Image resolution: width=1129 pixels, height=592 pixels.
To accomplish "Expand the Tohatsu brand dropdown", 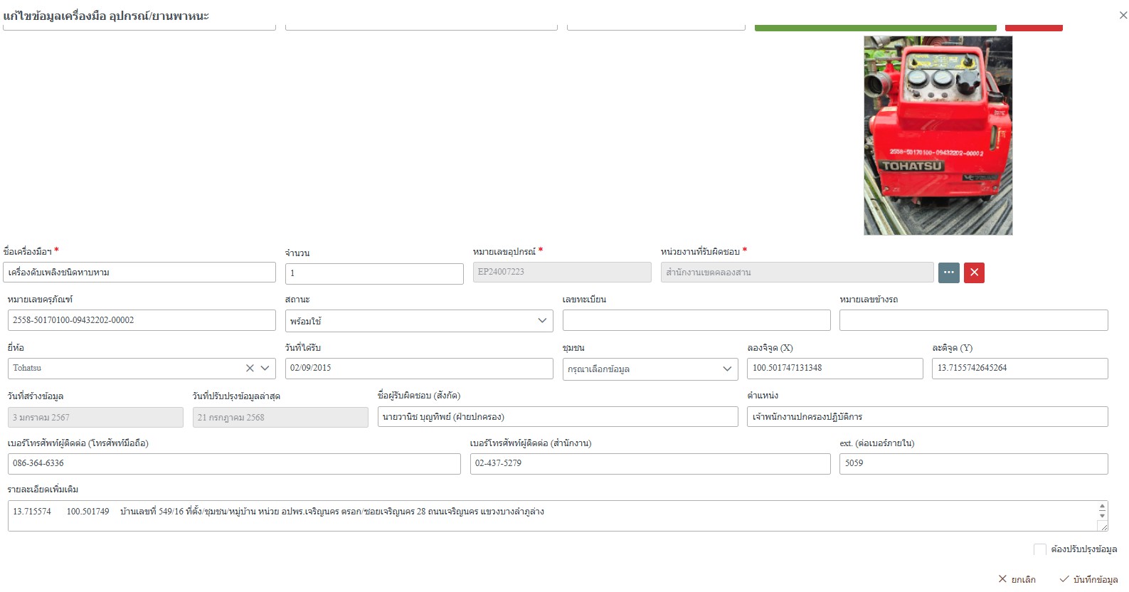I will click(x=265, y=368).
